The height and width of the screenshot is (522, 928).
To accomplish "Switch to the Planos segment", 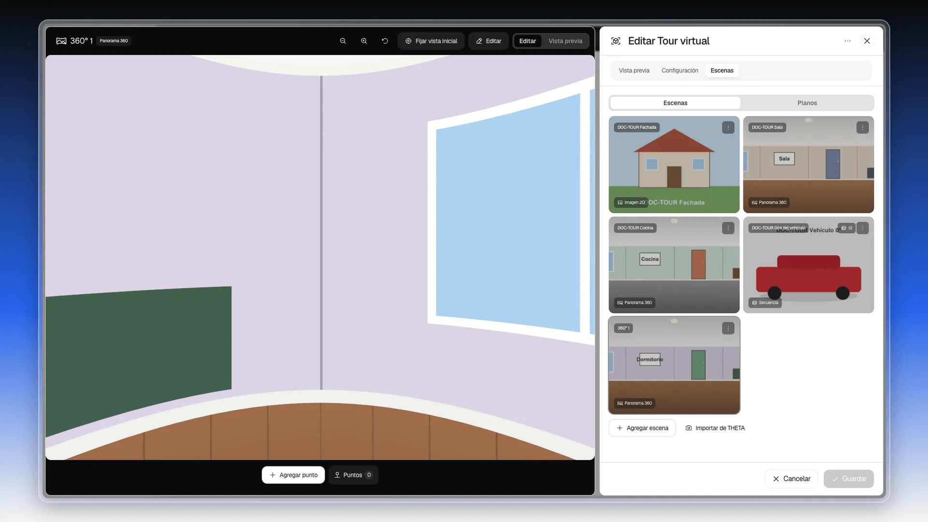I will (x=807, y=103).
